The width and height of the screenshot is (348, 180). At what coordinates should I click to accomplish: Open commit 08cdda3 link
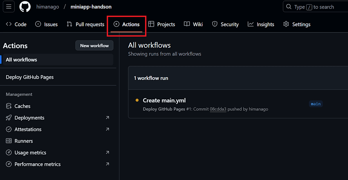click(x=218, y=109)
